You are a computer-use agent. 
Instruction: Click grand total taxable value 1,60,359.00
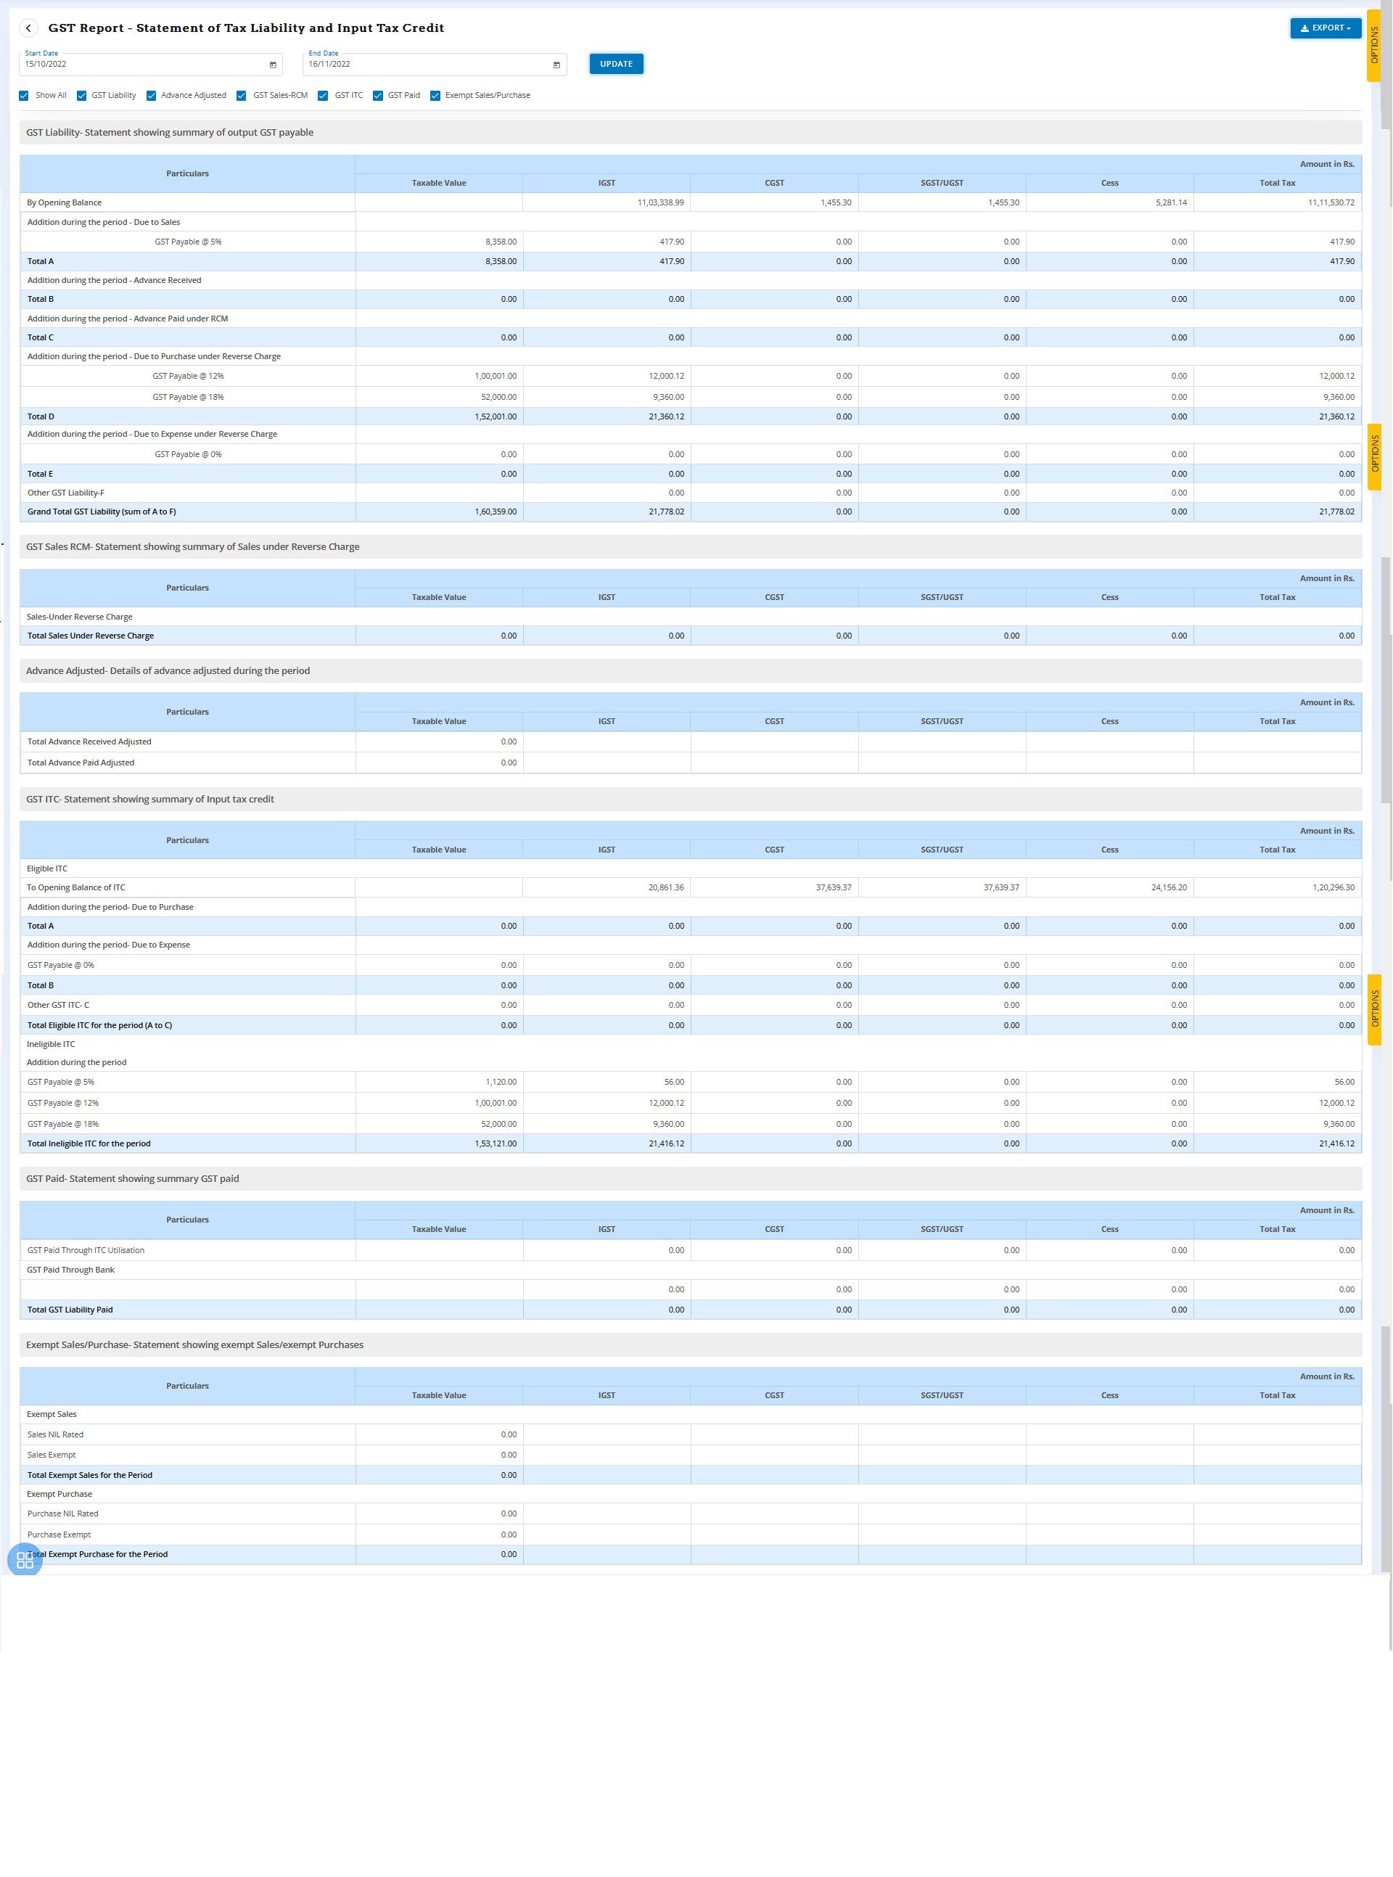496,513
